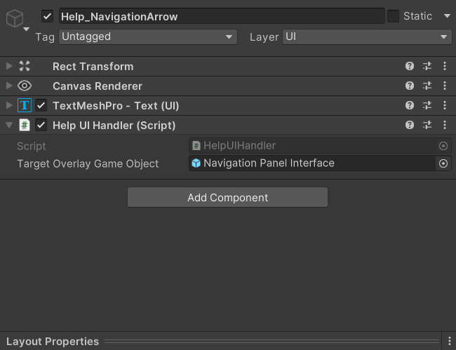Open object picker for Target Overlay Game Object
Image resolution: width=456 pixels, height=350 pixels.
coord(443,163)
